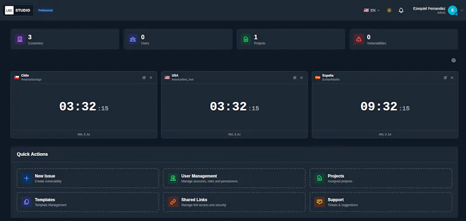
Task: Click the Shared Links chain icon
Action: pos(173,202)
